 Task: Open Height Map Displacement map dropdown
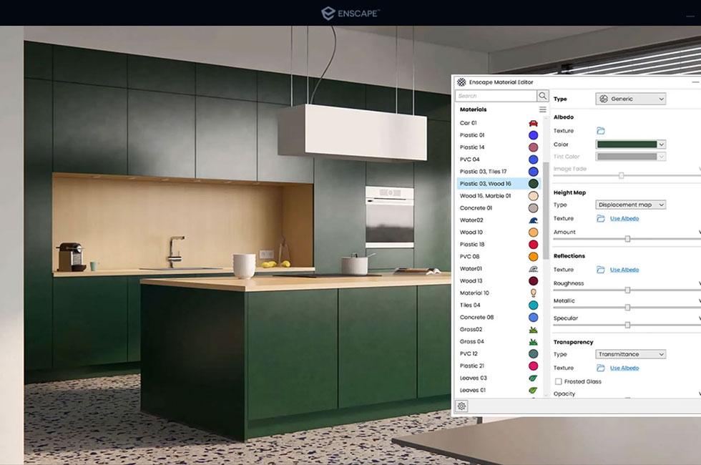click(x=631, y=205)
